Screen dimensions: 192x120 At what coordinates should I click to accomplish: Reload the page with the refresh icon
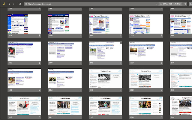(20, 4)
